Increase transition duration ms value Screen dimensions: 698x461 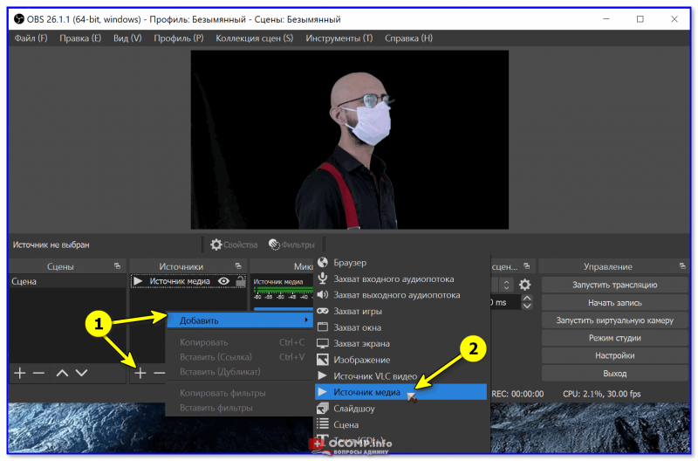(527, 299)
